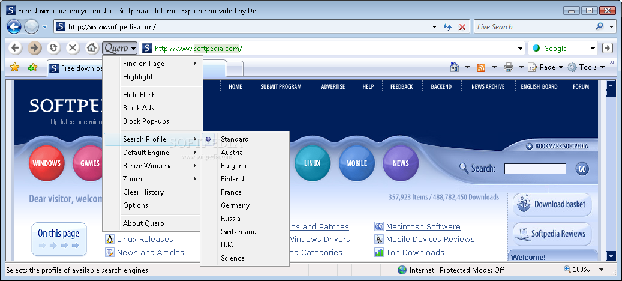Click the Internet zone globe icon
This screenshot has width=622, height=281.
pos(402,270)
